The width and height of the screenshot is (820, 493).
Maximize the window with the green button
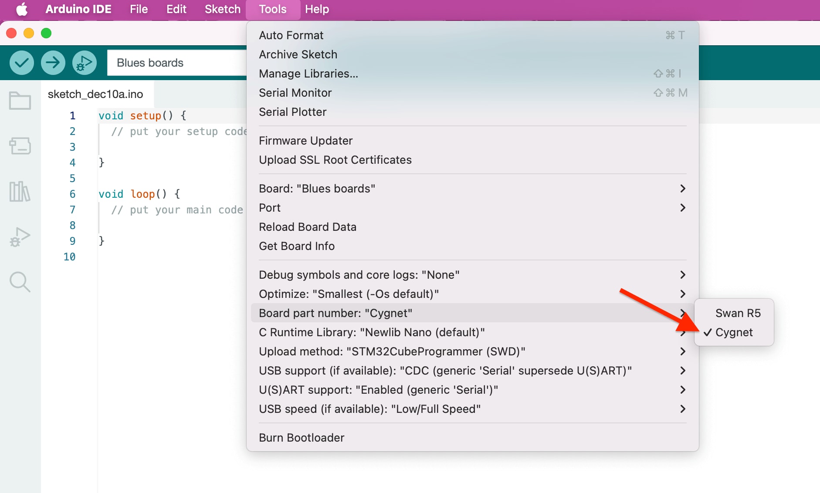(46, 33)
